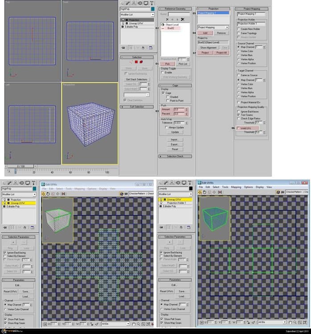Collapse the Reference Geometry rollout
Viewport: 311px width, 334px height.
point(175,9)
